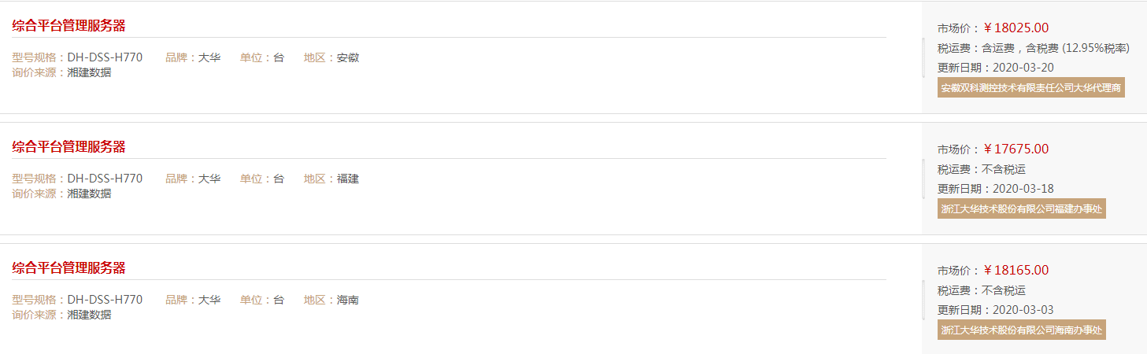
Task: Open the Hainan 综合平台管理服务器 listing title
Action: pos(68,267)
